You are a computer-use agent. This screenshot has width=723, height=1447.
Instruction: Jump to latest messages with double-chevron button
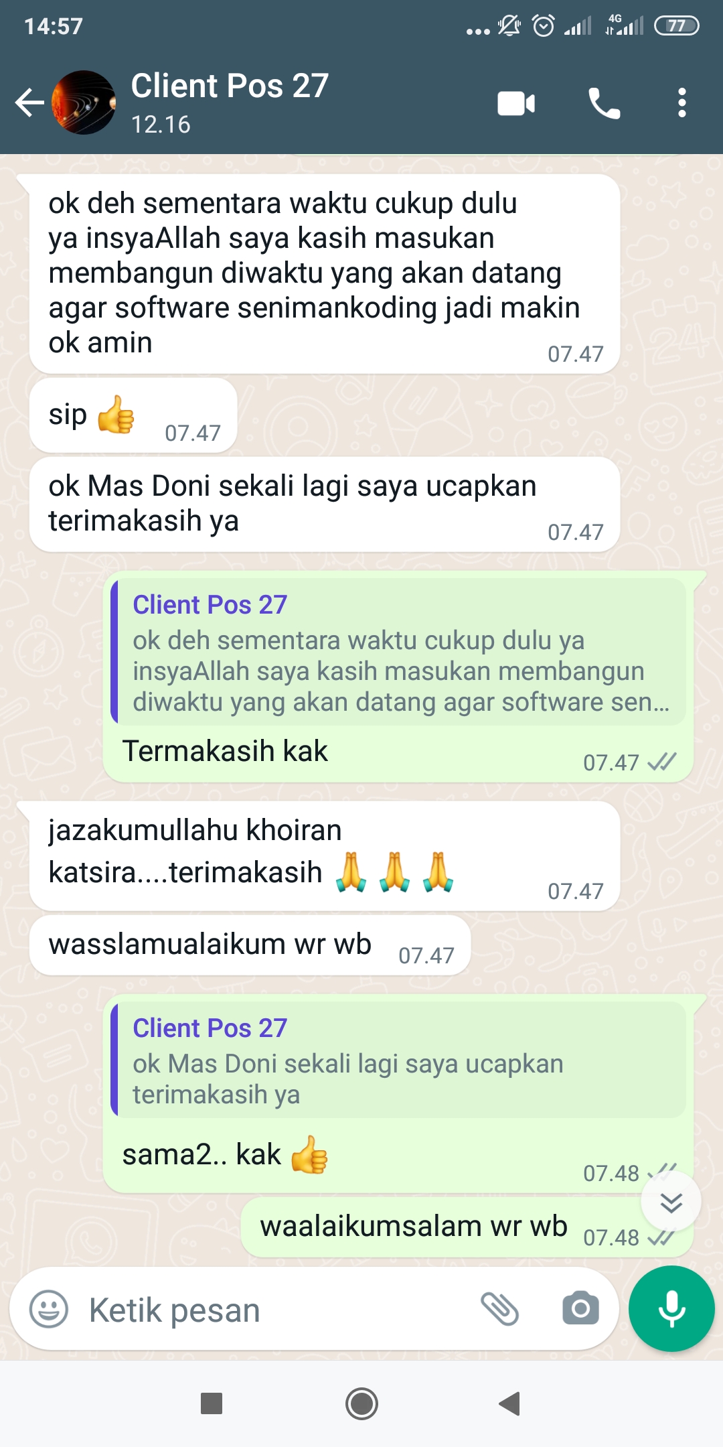[x=671, y=1202]
